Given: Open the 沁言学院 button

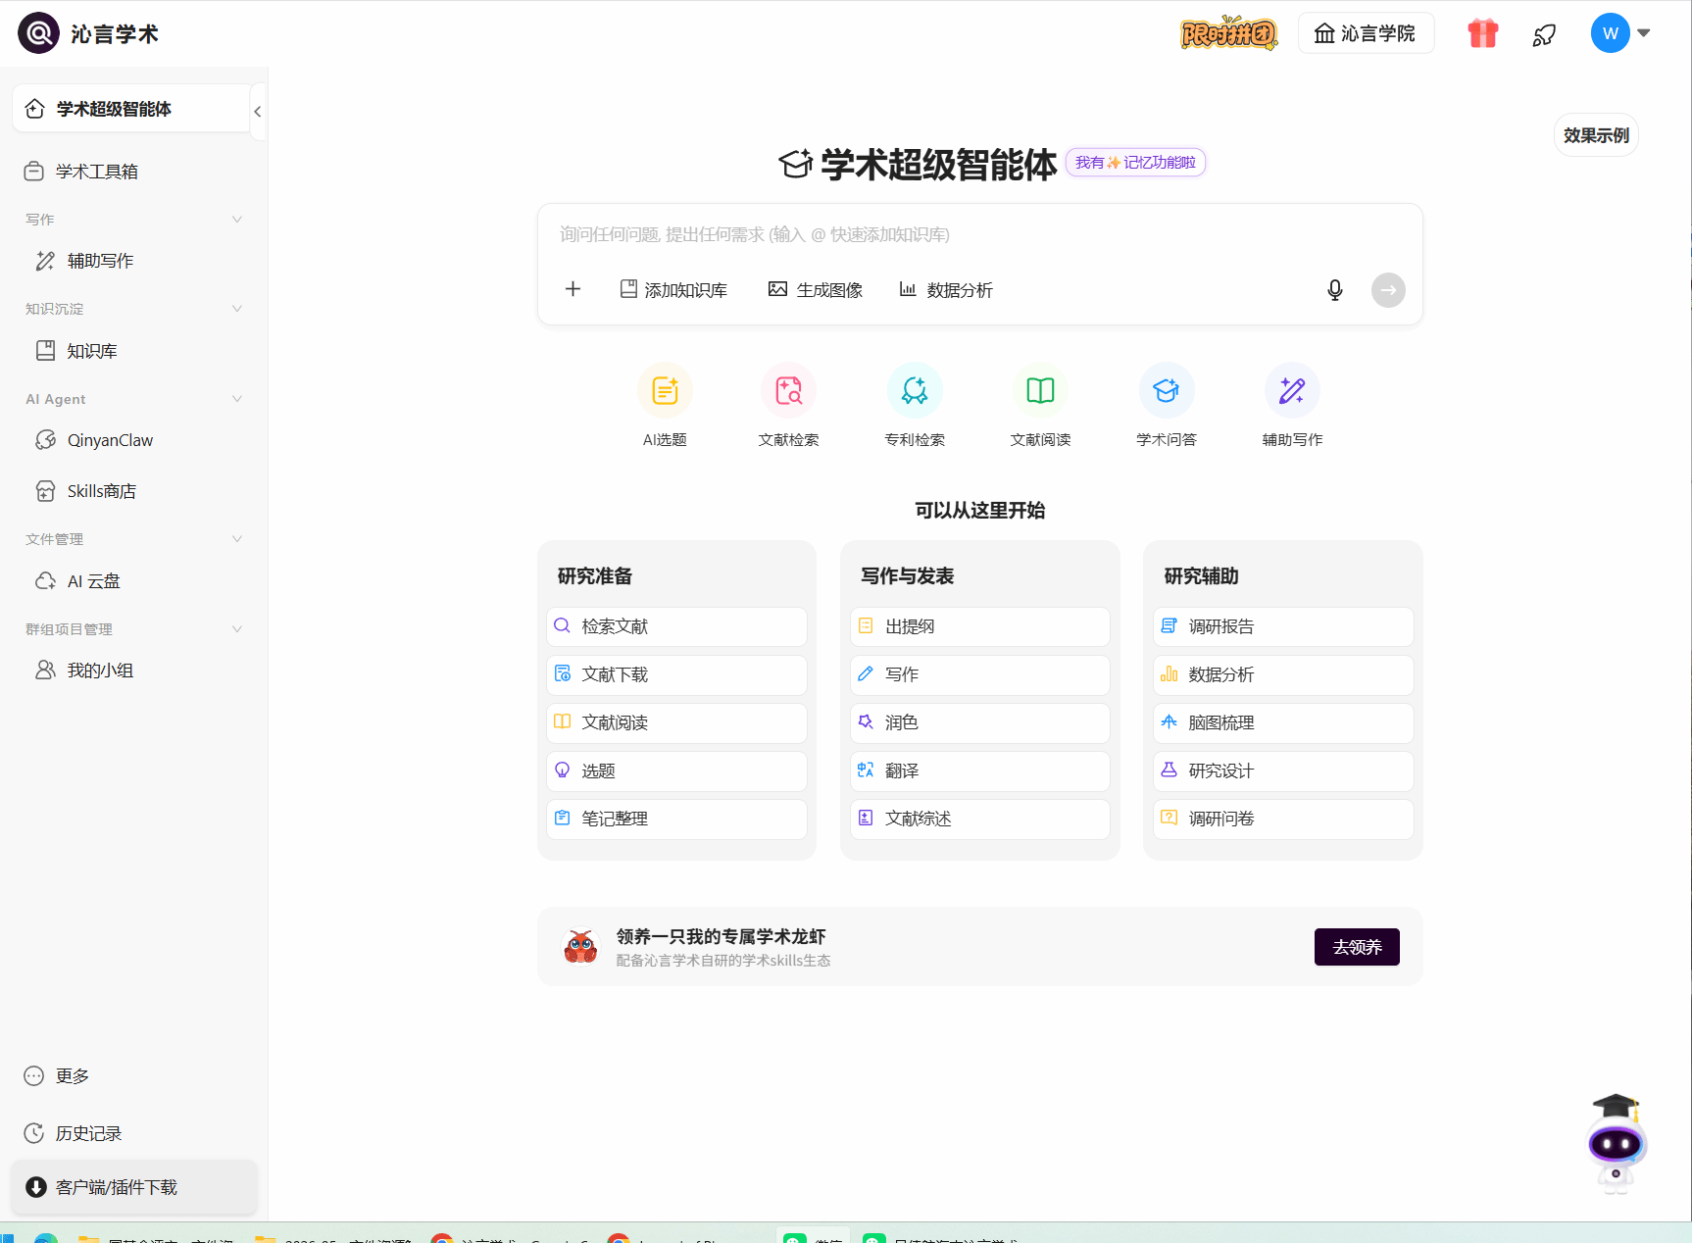Looking at the screenshot, I should pos(1366,33).
